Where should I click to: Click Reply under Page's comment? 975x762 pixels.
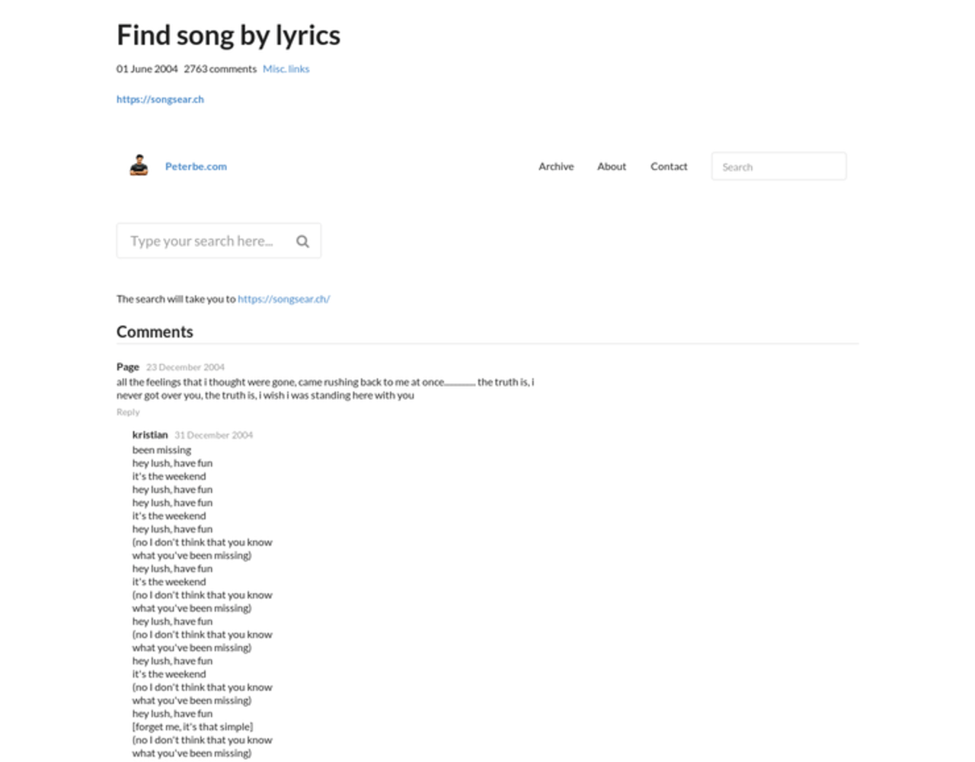128,412
